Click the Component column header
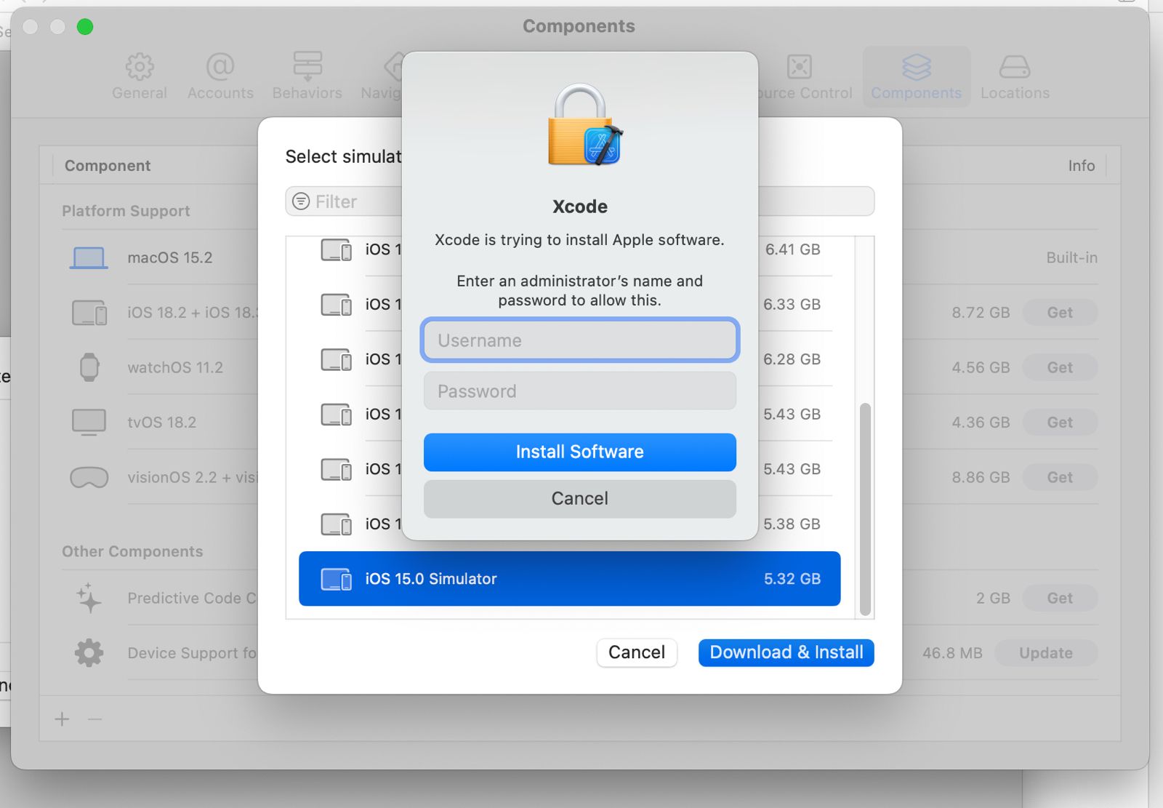Image resolution: width=1163 pixels, height=808 pixels. click(x=108, y=166)
